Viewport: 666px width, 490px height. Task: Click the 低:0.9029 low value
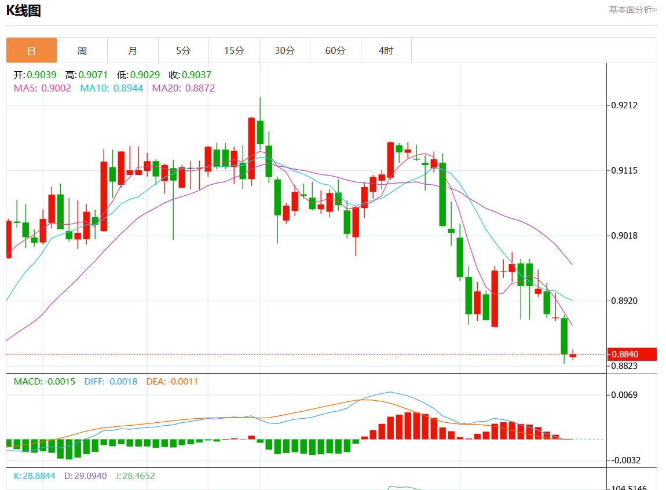coord(138,75)
